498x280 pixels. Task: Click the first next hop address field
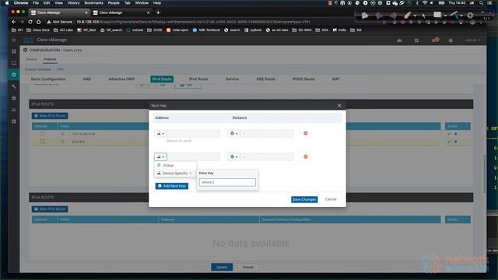[194, 133]
